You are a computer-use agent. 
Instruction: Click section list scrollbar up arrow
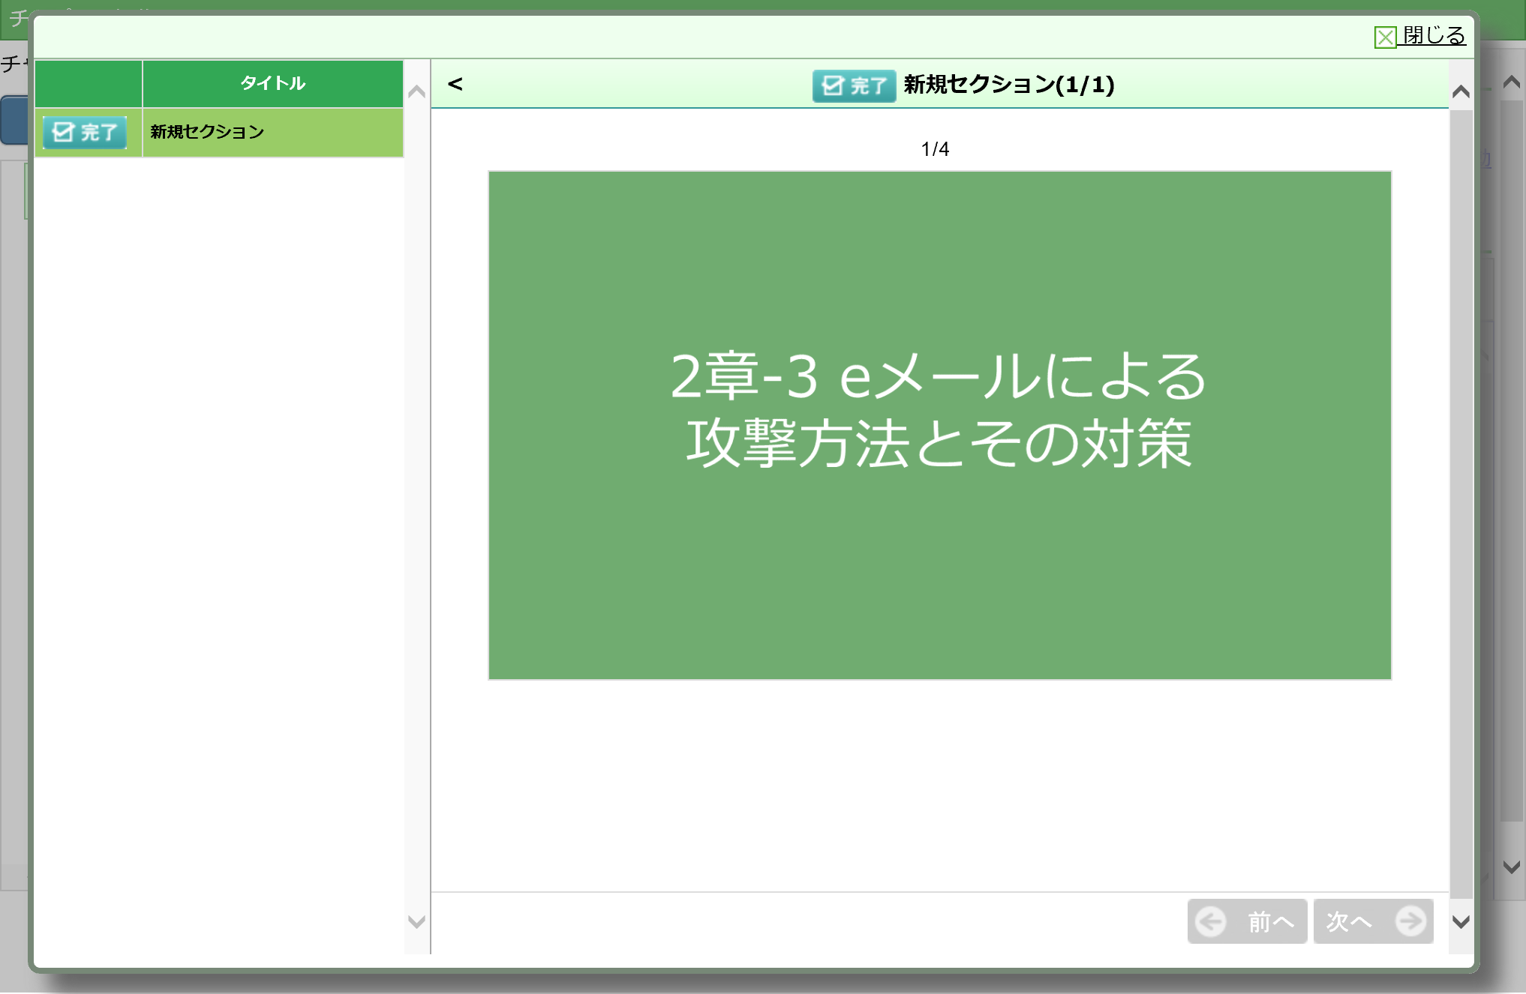pyautogui.click(x=416, y=91)
